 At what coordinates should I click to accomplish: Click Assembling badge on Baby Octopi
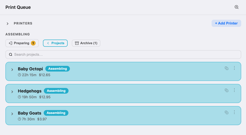coord(58,69)
